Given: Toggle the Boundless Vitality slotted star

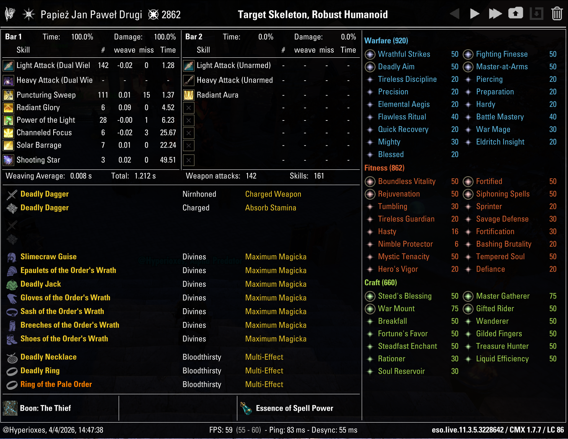Looking at the screenshot, I should tap(370, 181).
